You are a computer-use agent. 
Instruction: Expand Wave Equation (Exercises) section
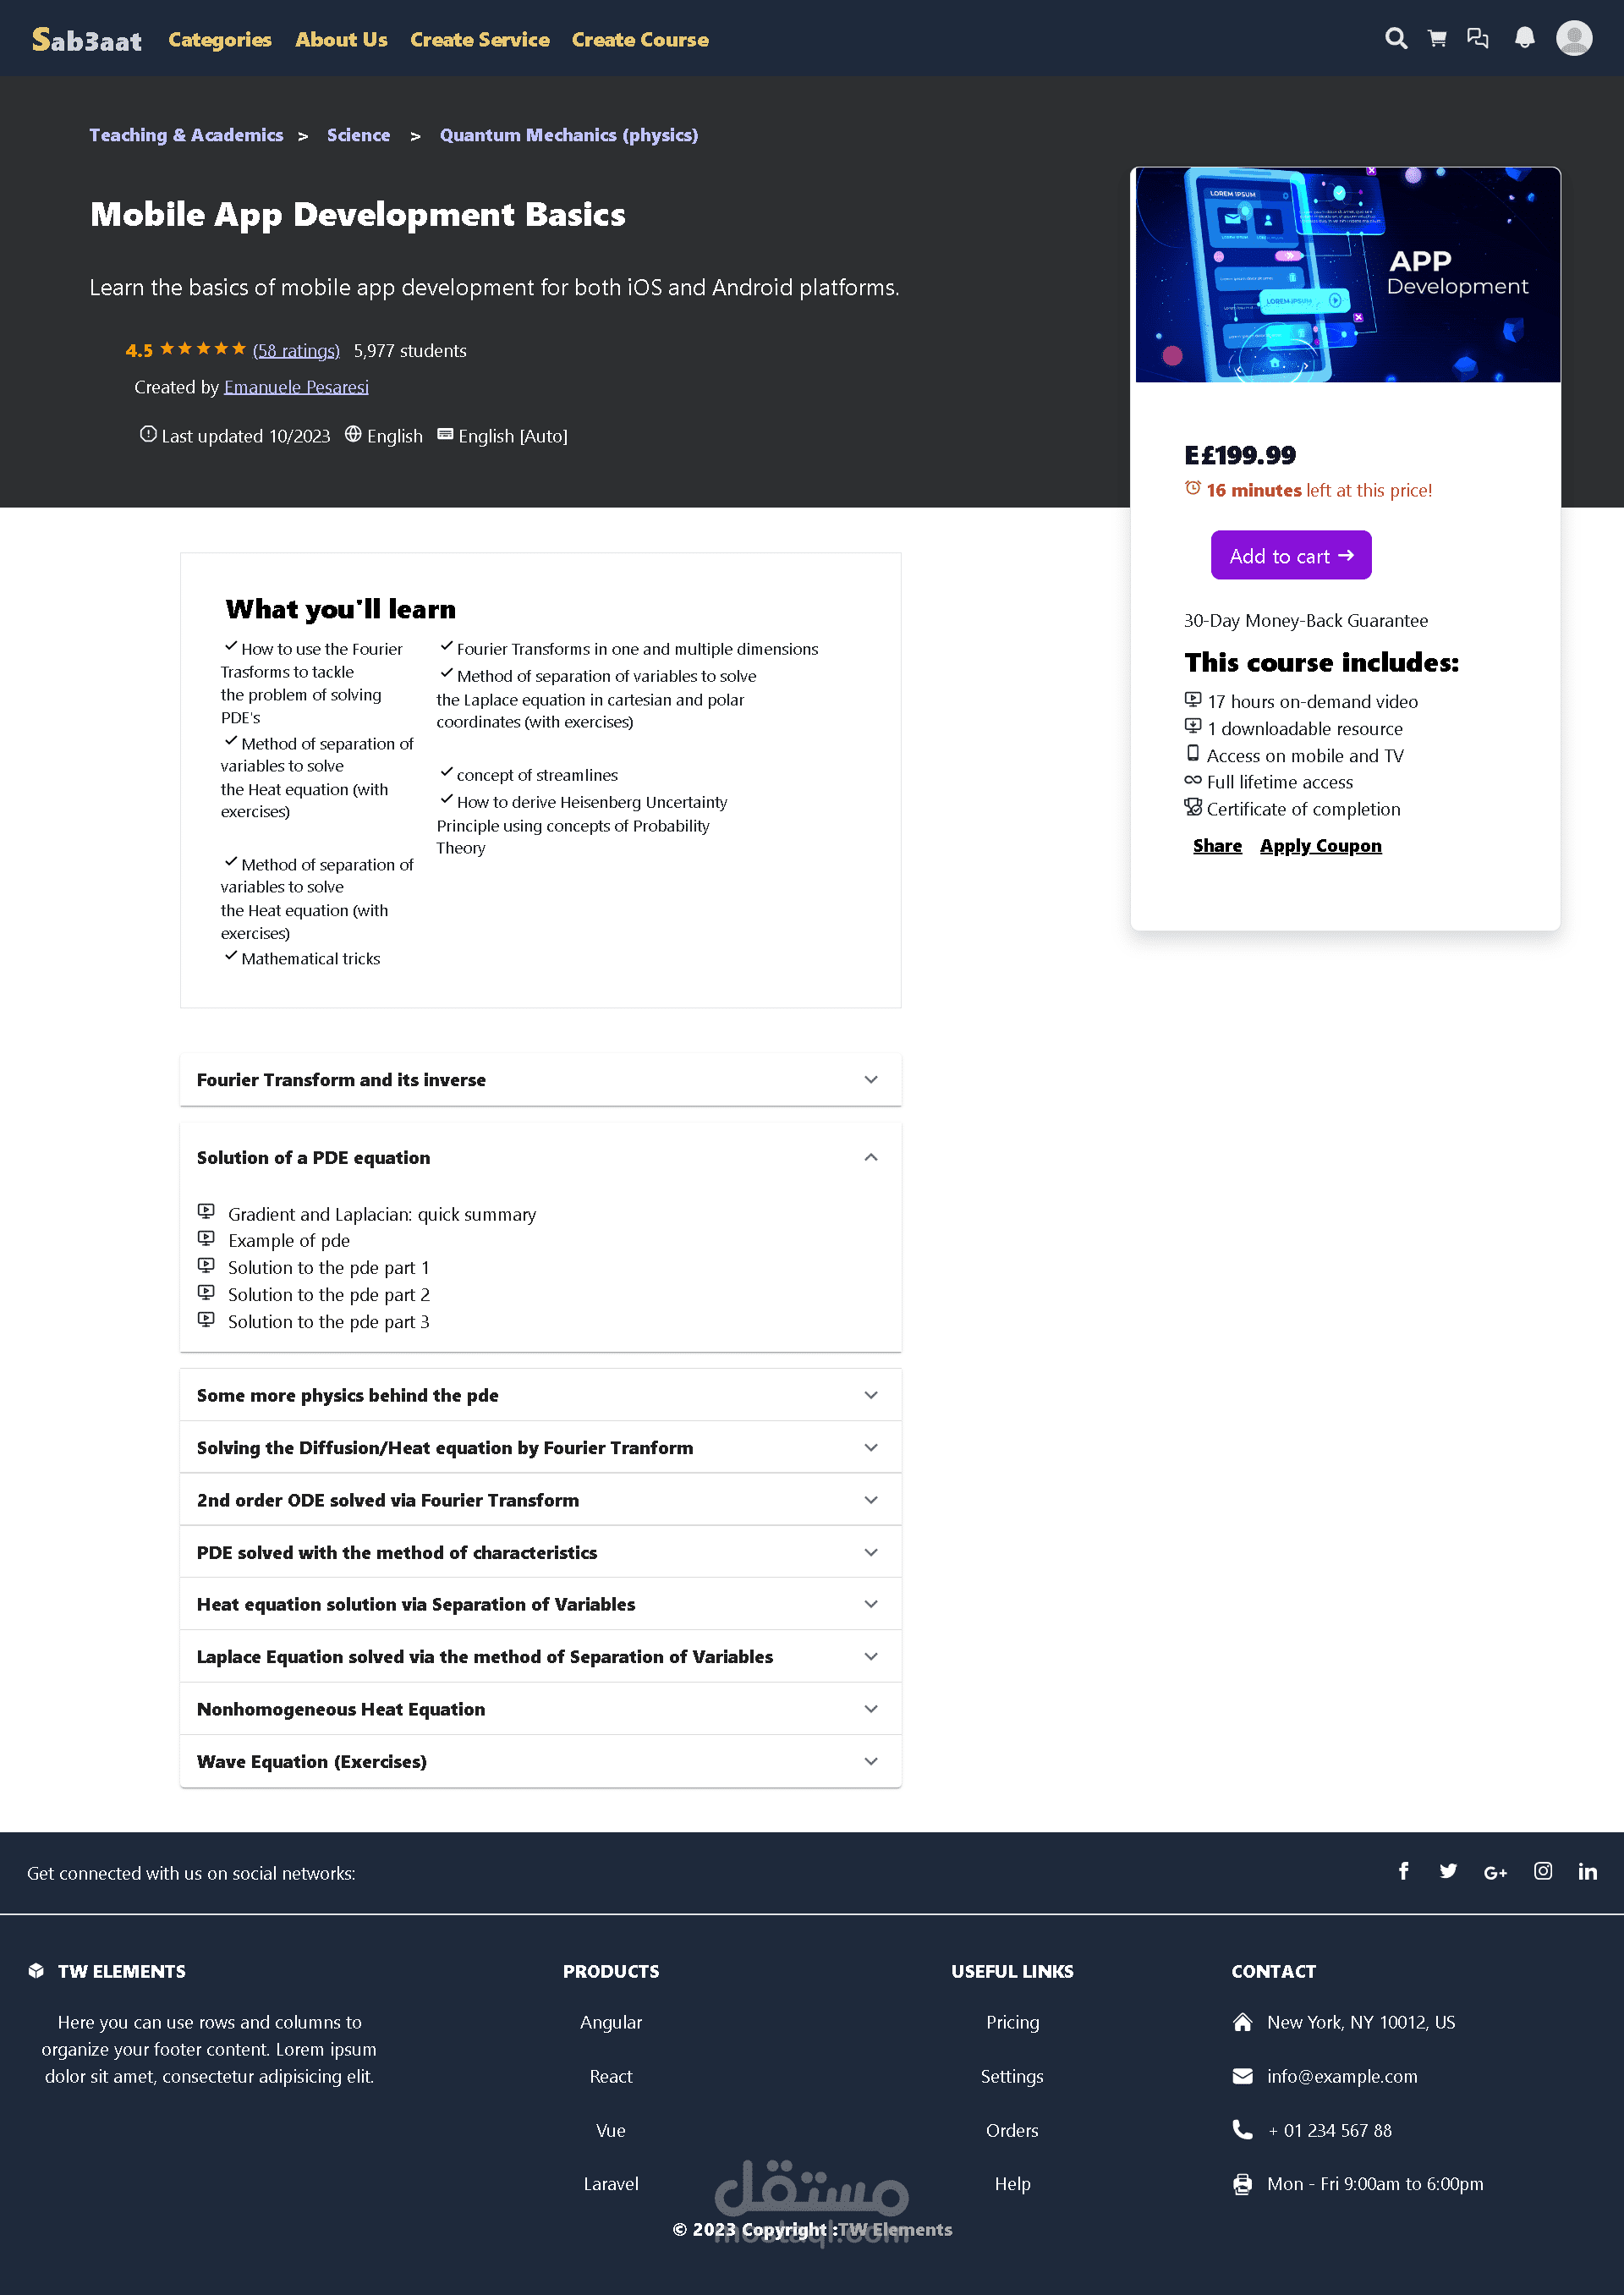(x=540, y=1761)
